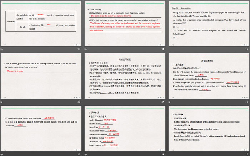250x156 pixels.
Task: Select slide 17 with the phrase list
Action: tap(125, 129)
